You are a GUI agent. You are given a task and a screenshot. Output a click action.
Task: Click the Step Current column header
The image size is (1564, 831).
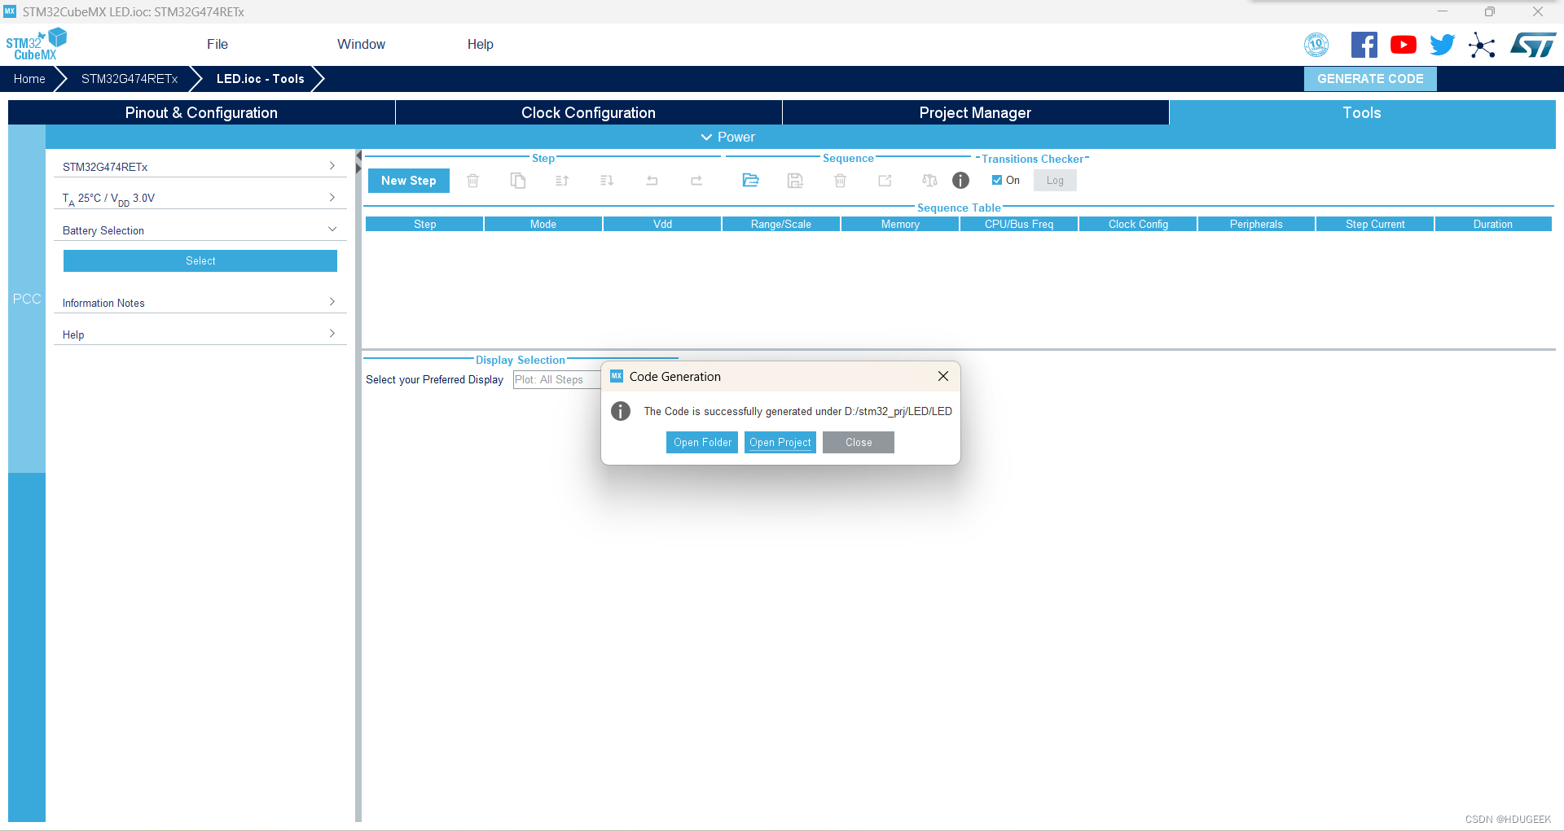point(1375,224)
